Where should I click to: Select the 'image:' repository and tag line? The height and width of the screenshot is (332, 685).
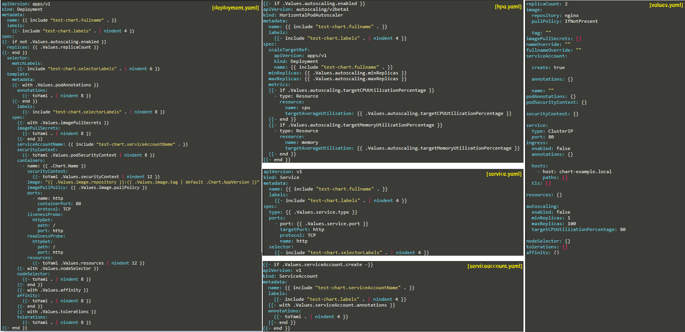pos(143,182)
